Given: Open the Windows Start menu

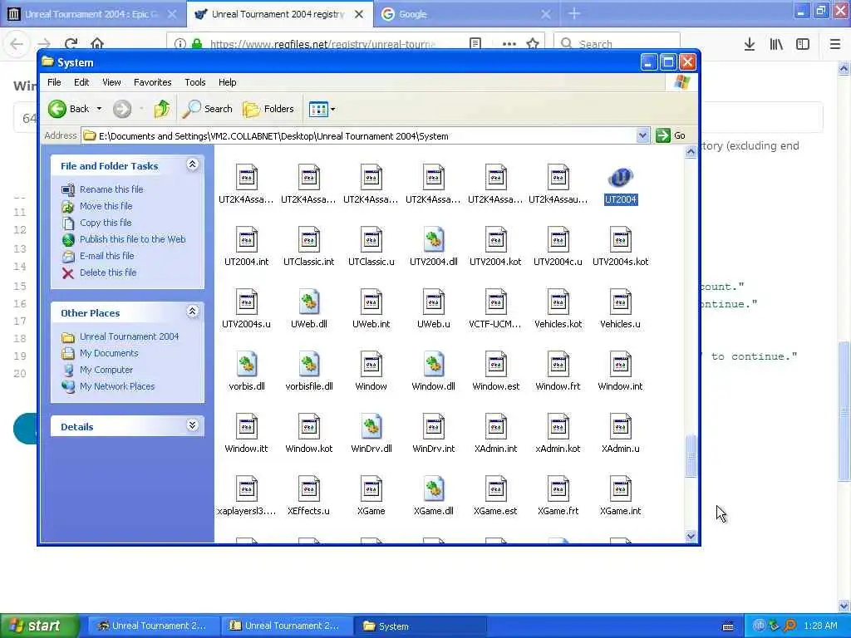Looking at the screenshot, I should pos(40,626).
